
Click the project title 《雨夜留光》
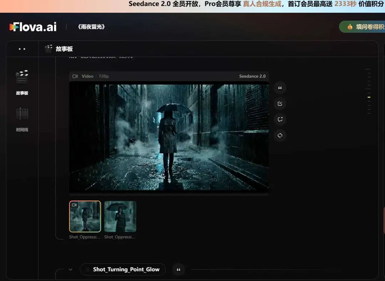[x=91, y=27]
